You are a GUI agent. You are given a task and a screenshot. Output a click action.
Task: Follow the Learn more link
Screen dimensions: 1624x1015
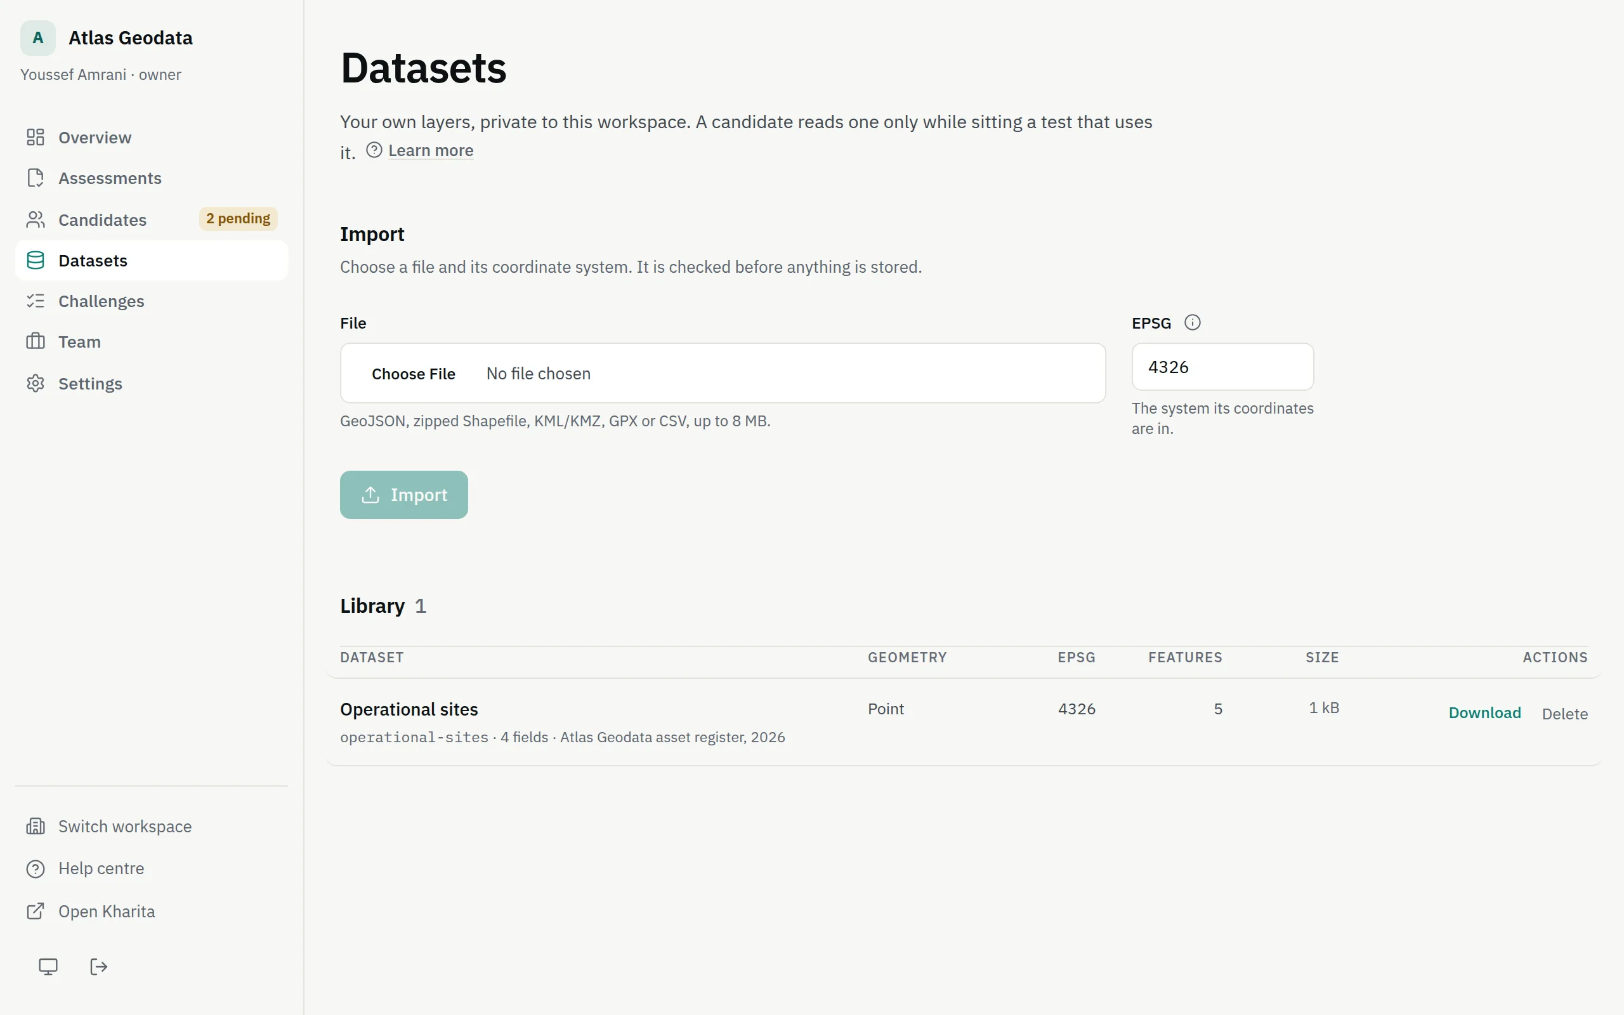tap(431, 150)
